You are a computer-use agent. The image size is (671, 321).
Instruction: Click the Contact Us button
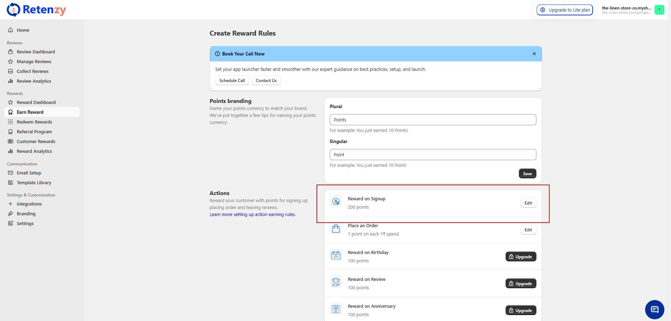266,81
